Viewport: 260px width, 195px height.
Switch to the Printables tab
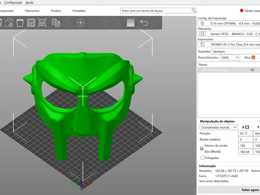click(79, 11)
